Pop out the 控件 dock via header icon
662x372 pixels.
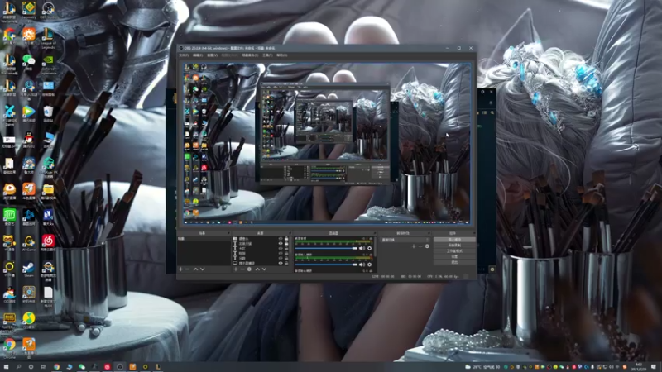[x=474, y=233]
